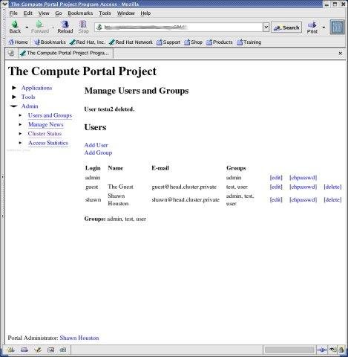348x357 pixels.
Task: Click edit for the guest user
Action: pos(276,187)
